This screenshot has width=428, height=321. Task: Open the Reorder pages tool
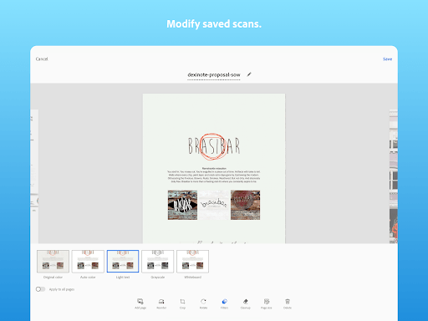(161, 303)
